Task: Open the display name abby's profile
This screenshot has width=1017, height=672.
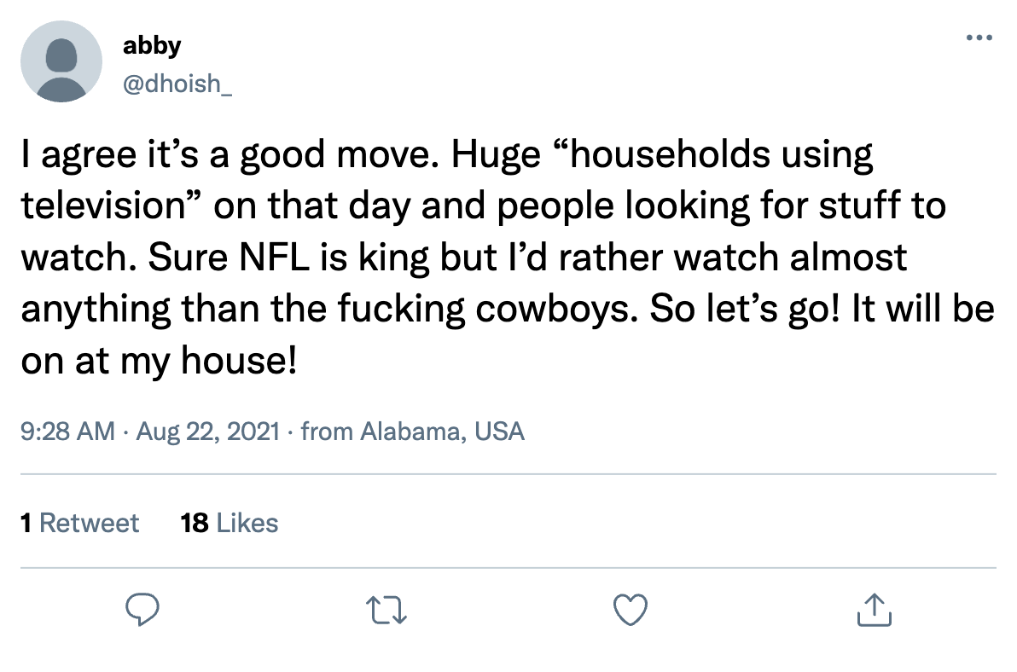Action: pos(151,46)
